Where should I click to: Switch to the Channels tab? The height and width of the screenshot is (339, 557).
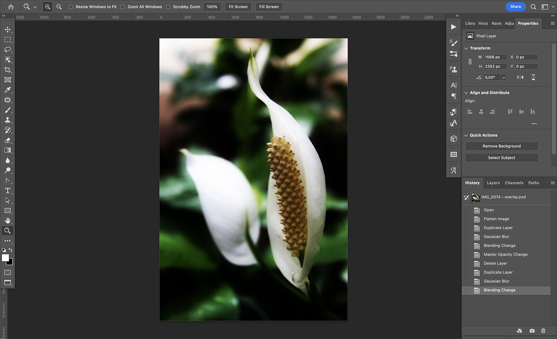point(514,183)
